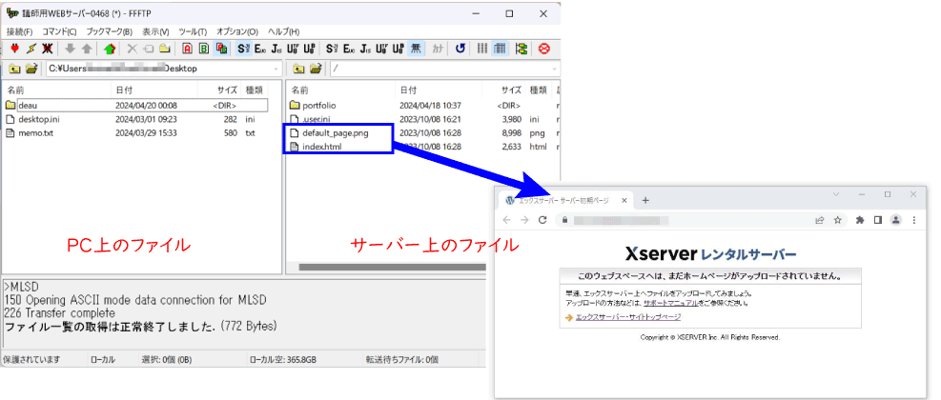Open エックスサーバー・サイトトップページ link

tap(627, 316)
